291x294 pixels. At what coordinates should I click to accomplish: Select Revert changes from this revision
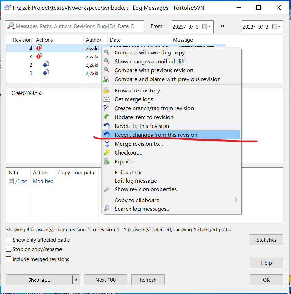(x=171, y=135)
